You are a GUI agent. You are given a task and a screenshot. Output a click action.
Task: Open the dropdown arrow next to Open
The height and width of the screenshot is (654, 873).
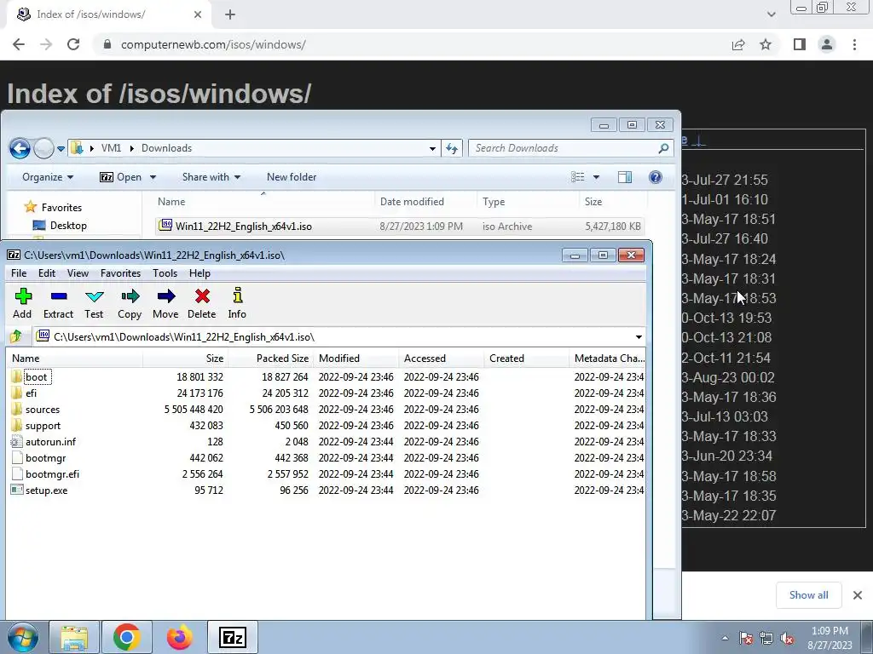(x=153, y=177)
